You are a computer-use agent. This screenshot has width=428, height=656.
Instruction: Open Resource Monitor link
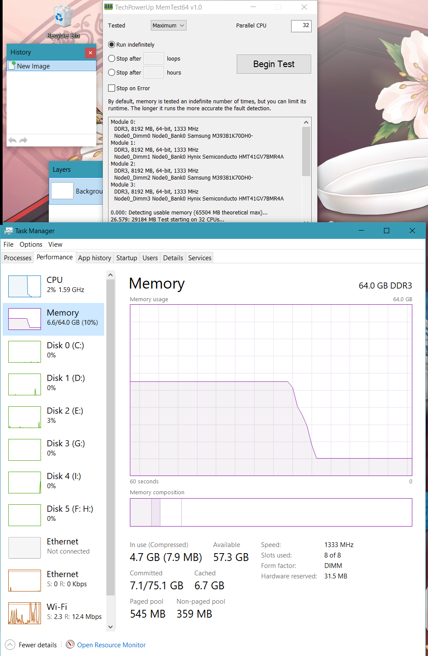tap(111, 645)
